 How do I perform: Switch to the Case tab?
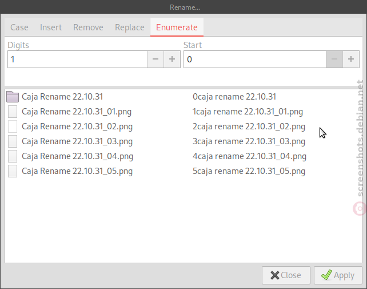(x=19, y=27)
